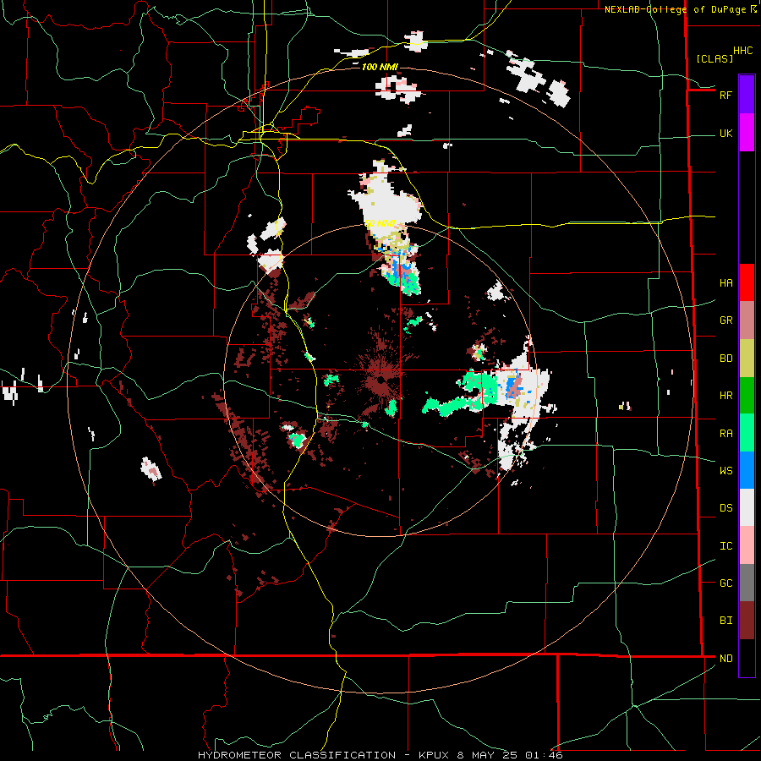Click the BI brown legend swatch
761x761 pixels.
(747, 621)
